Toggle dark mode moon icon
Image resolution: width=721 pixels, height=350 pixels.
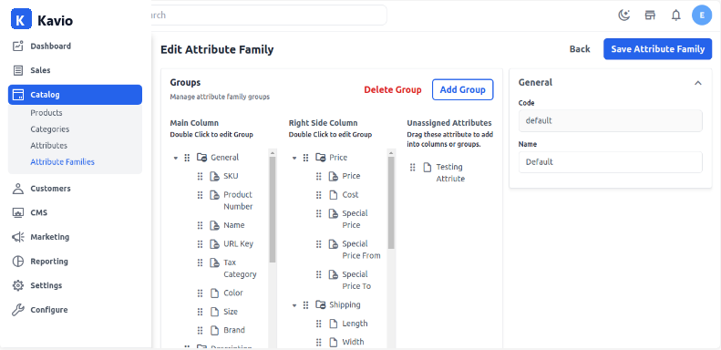pos(623,15)
